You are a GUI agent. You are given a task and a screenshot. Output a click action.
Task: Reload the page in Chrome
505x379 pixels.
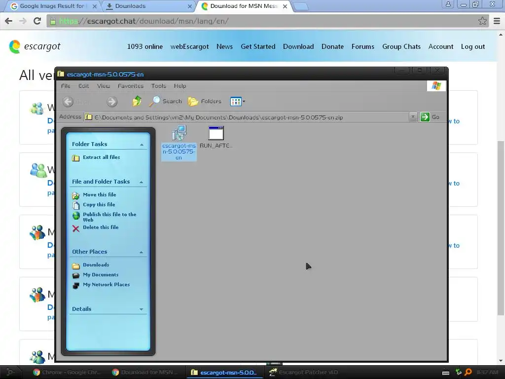pos(37,21)
